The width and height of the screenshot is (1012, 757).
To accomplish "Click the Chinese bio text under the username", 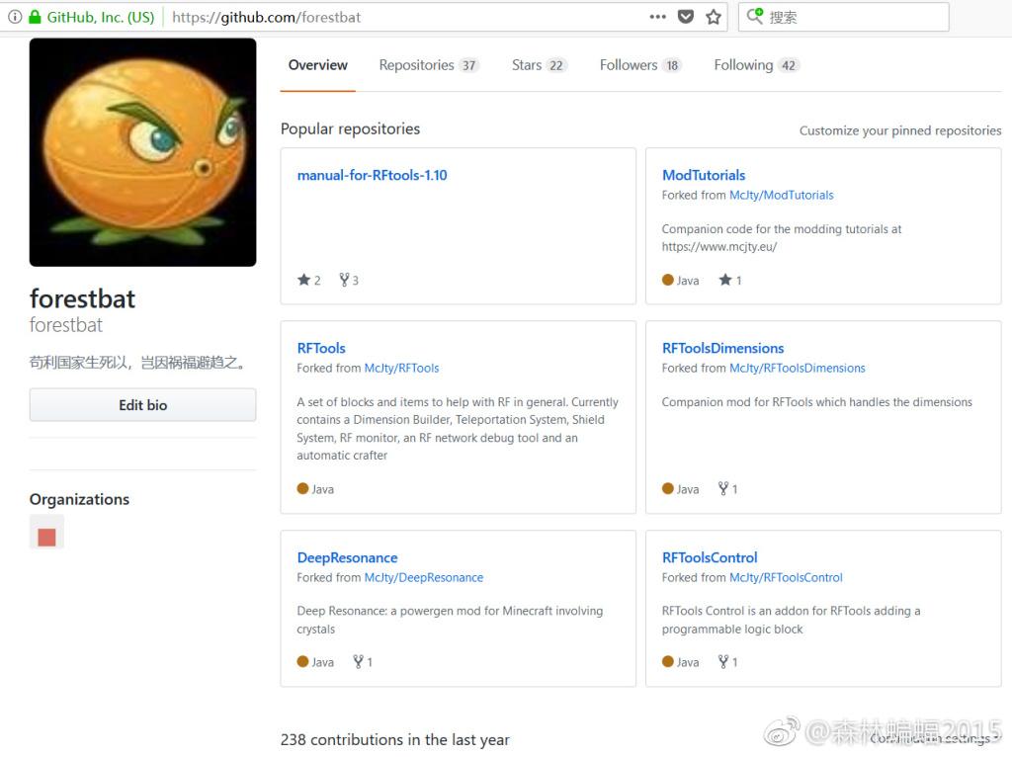I will point(137,363).
